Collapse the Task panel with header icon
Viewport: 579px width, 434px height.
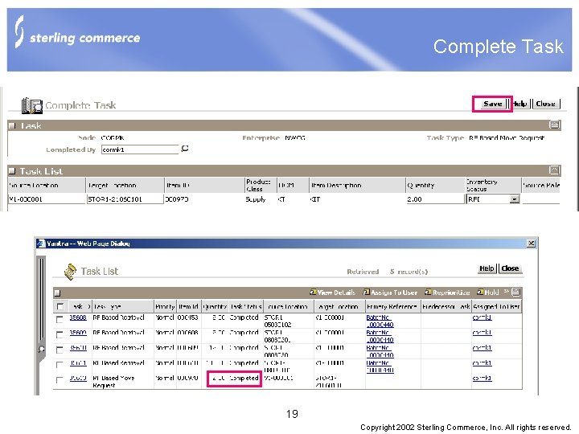tap(554, 125)
